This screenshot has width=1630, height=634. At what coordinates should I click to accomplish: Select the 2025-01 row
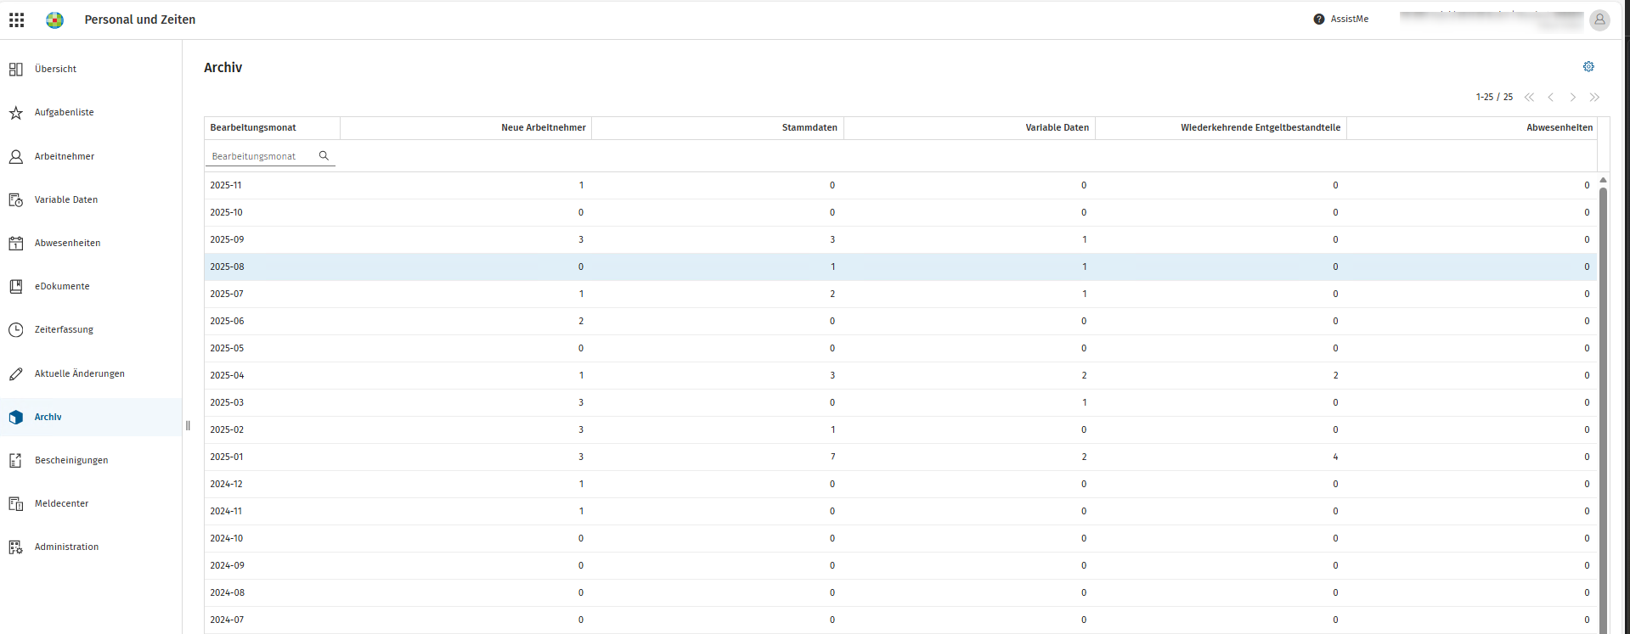point(900,457)
